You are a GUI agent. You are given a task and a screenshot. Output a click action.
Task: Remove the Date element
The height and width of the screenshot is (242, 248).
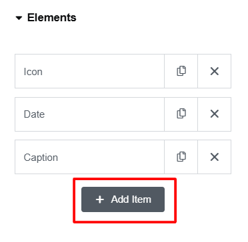point(215,114)
